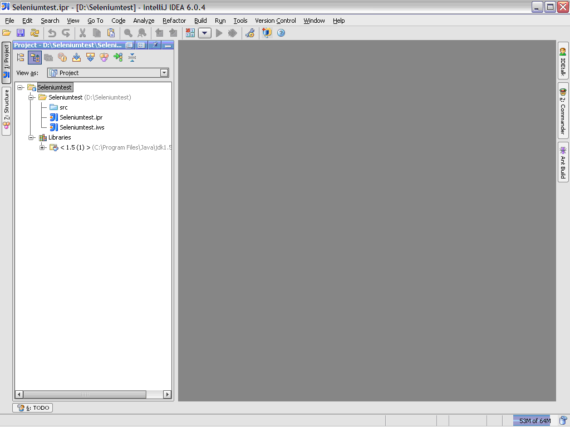Click the Help question mark icon

click(x=281, y=33)
